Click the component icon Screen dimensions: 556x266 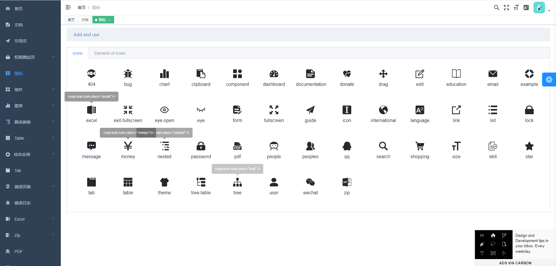[x=237, y=74]
